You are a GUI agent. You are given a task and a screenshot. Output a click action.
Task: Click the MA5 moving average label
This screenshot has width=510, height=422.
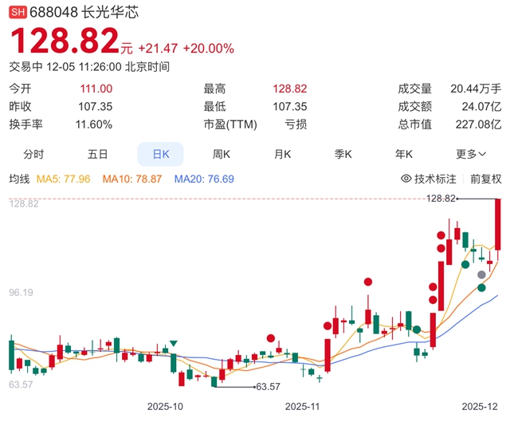63,179
